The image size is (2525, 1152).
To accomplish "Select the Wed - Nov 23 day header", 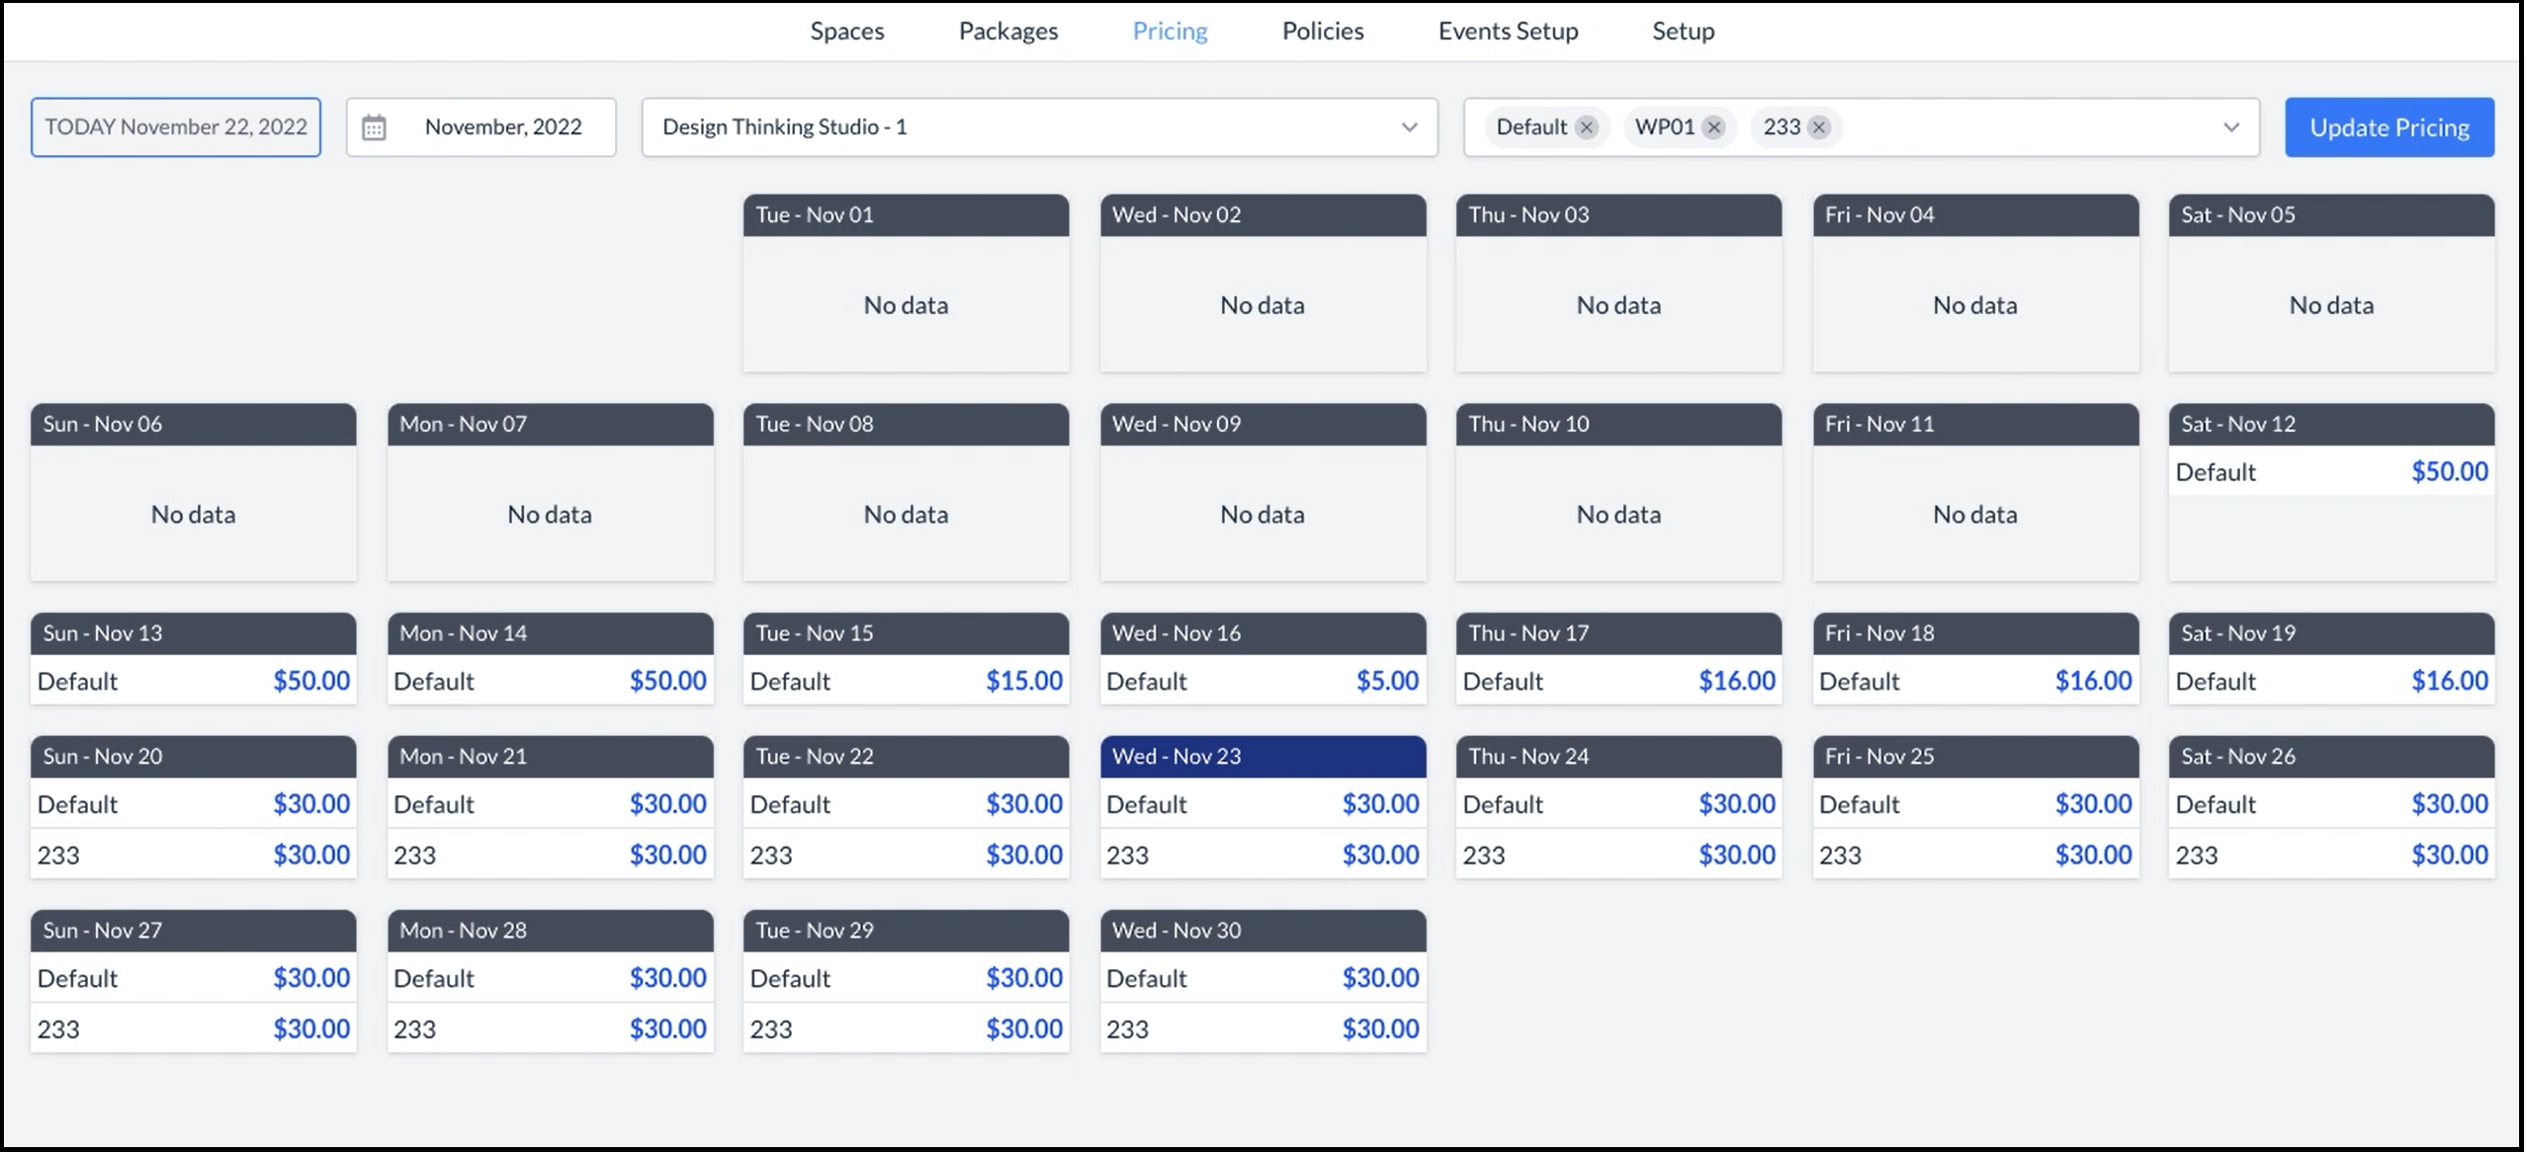I will [1262, 756].
